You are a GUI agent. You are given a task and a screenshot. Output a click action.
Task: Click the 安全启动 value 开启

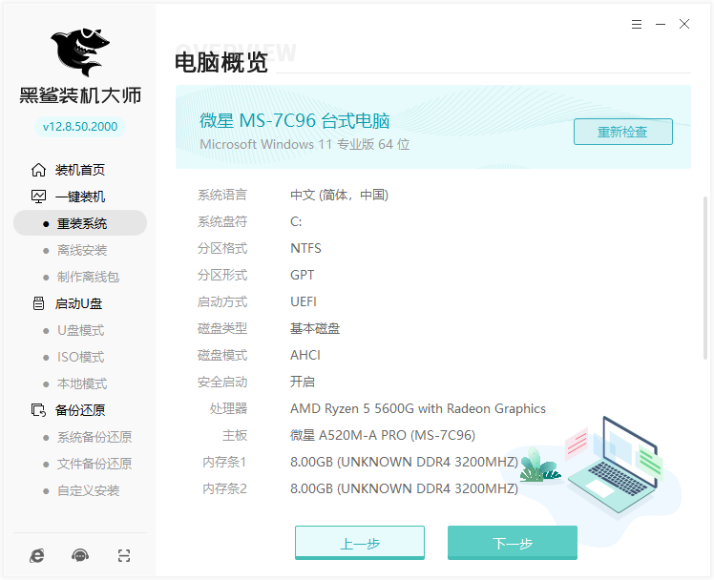tap(303, 383)
